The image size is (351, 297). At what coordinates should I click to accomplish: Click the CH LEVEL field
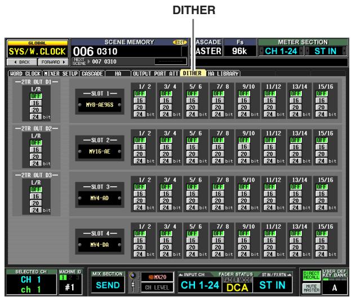157,287
